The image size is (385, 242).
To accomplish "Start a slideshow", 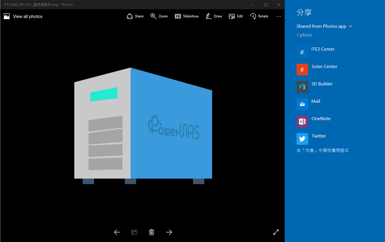I will coord(187,16).
